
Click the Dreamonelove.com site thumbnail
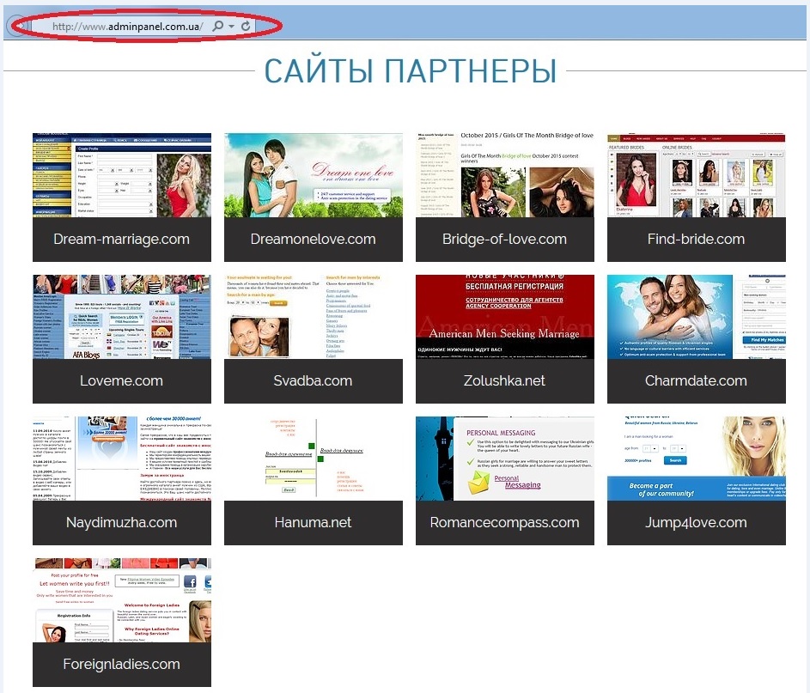pyautogui.click(x=314, y=175)
